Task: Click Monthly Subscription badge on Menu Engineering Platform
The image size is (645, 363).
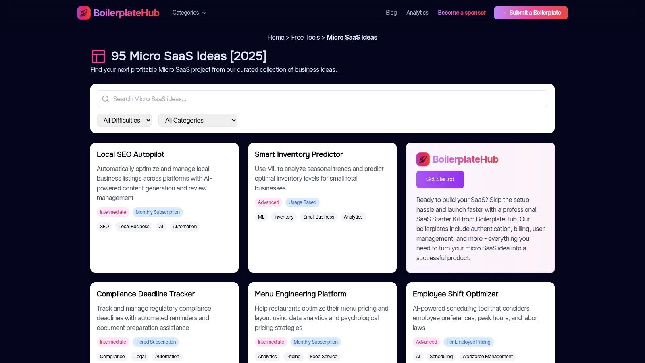Action: (316, 342)
